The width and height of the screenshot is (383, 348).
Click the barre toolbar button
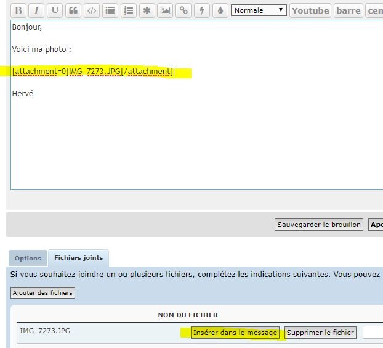[348, 10]
